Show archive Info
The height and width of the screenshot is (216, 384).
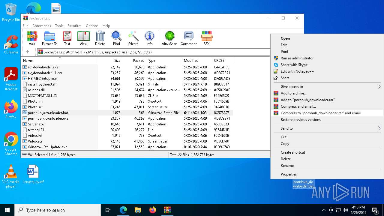(149, 38)
